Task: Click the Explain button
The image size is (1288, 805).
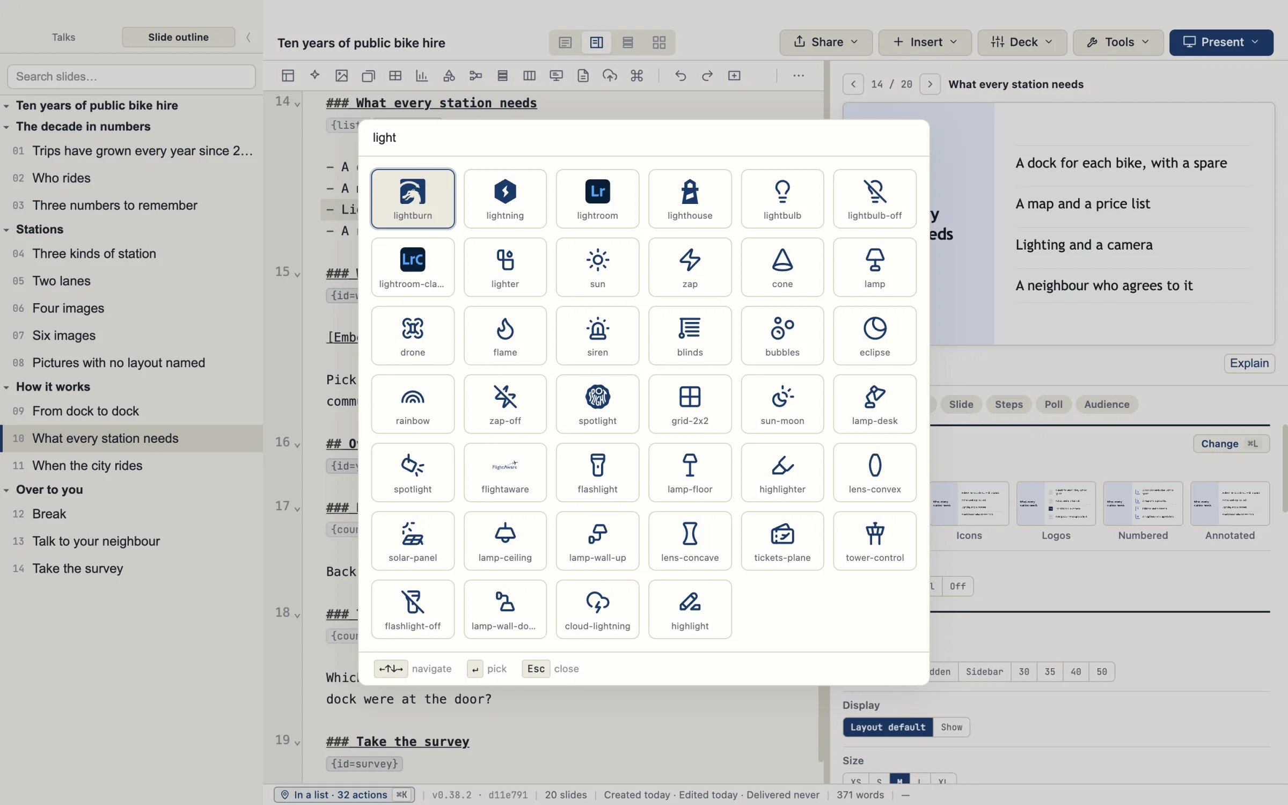Action: [x=1249, y=363]
